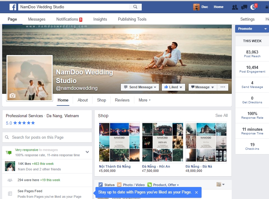Open the About tab
269x199 pixels.
coord(83,100)
